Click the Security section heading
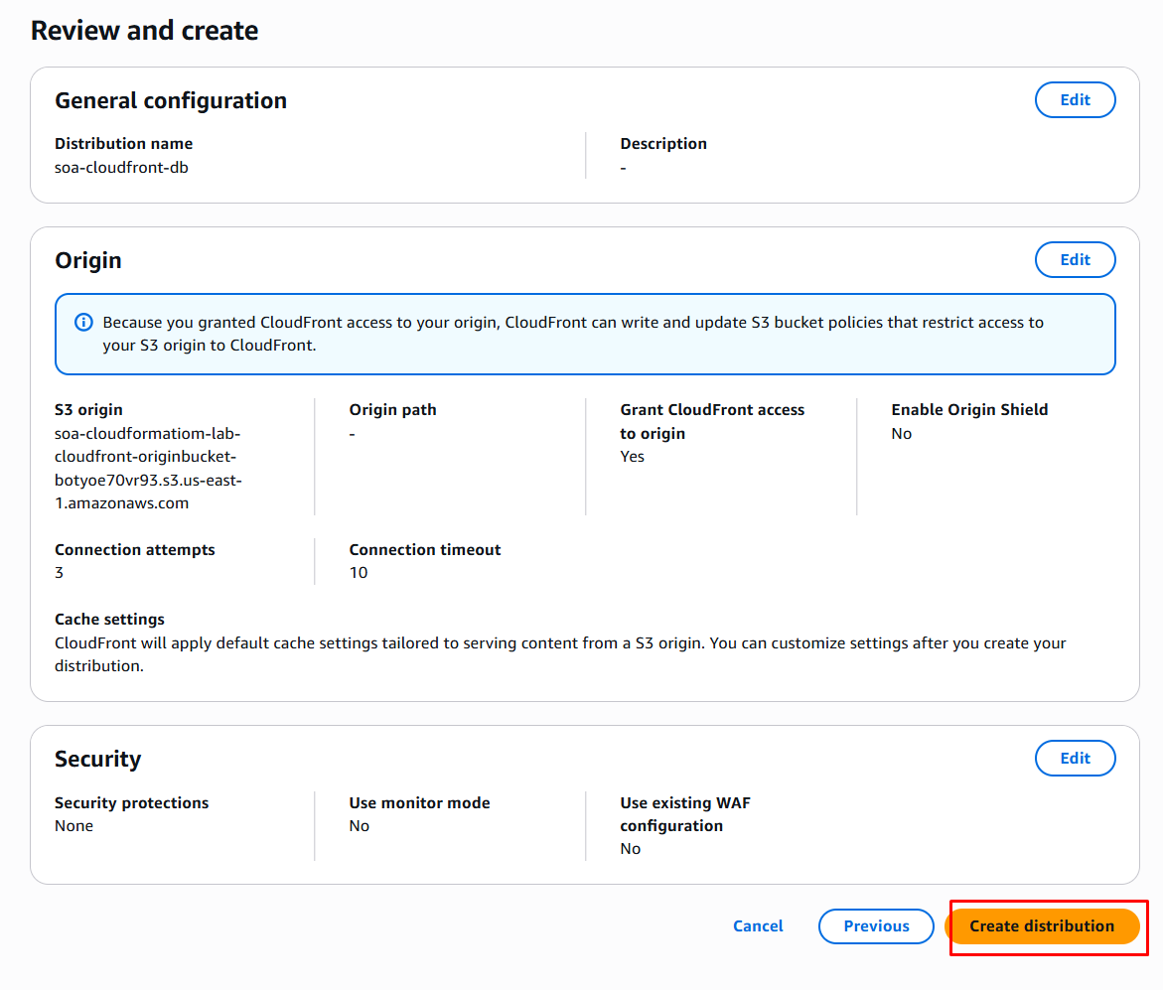 (x=97, y=760)
